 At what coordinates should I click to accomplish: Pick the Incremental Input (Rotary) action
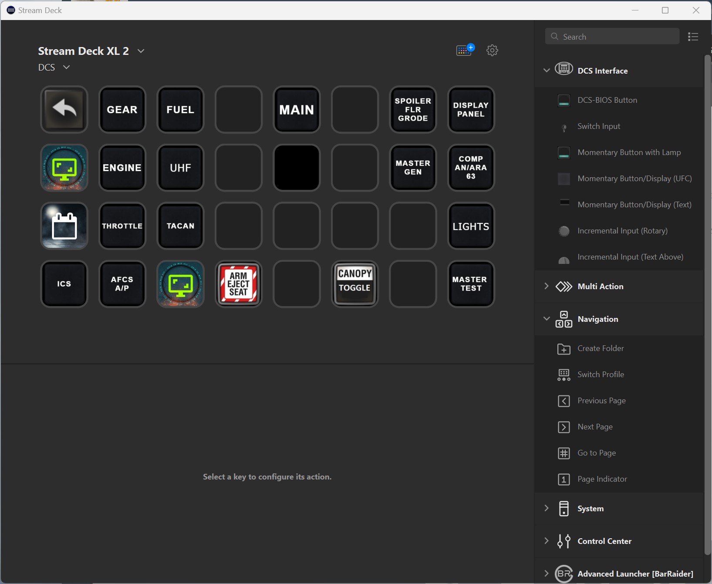[x=622, y=231]
